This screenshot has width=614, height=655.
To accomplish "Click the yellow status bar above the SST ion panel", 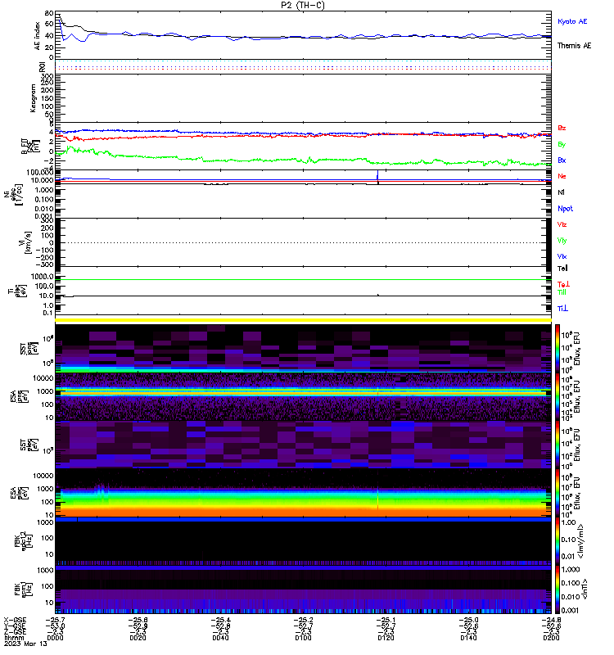I will pos(303,320).
